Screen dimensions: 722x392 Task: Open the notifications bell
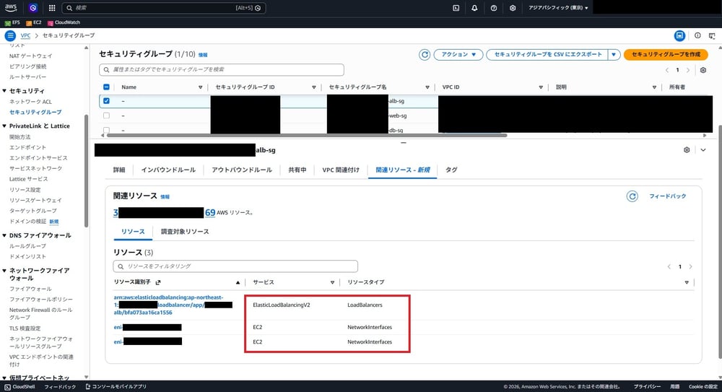[474, 8]
